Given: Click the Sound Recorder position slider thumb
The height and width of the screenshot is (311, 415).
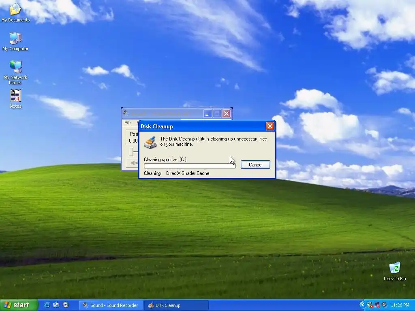Looking at the screenshot, I should pos(131,152).
